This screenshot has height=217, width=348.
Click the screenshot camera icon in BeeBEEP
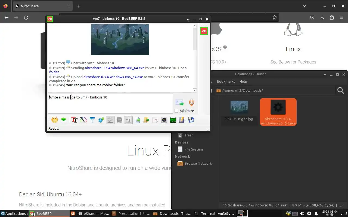164,120
